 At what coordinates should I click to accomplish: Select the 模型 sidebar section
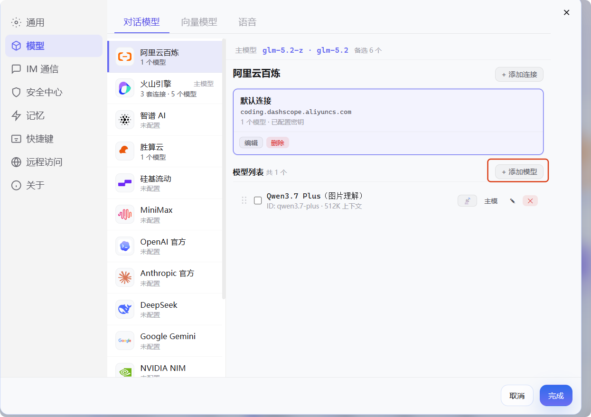pyautogui.click(x=54, y=46)
